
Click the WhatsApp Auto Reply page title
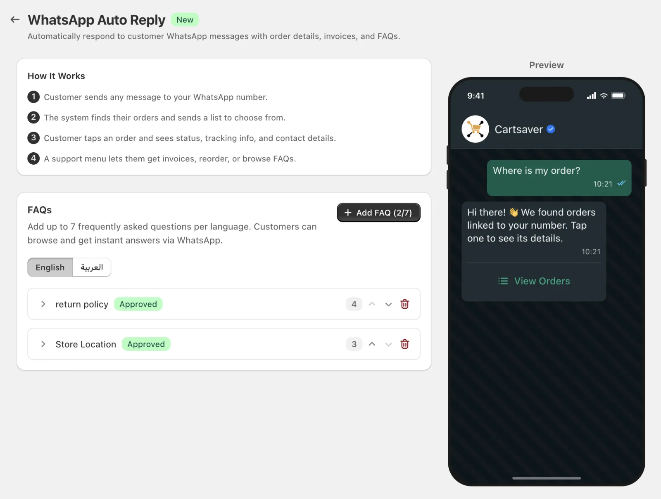[x=96, y=20]
